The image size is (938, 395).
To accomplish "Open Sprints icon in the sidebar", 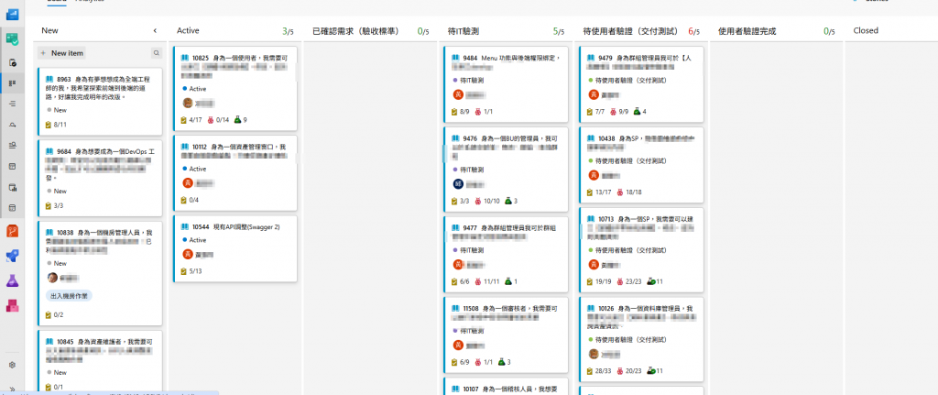I will (x=13, y=125).
